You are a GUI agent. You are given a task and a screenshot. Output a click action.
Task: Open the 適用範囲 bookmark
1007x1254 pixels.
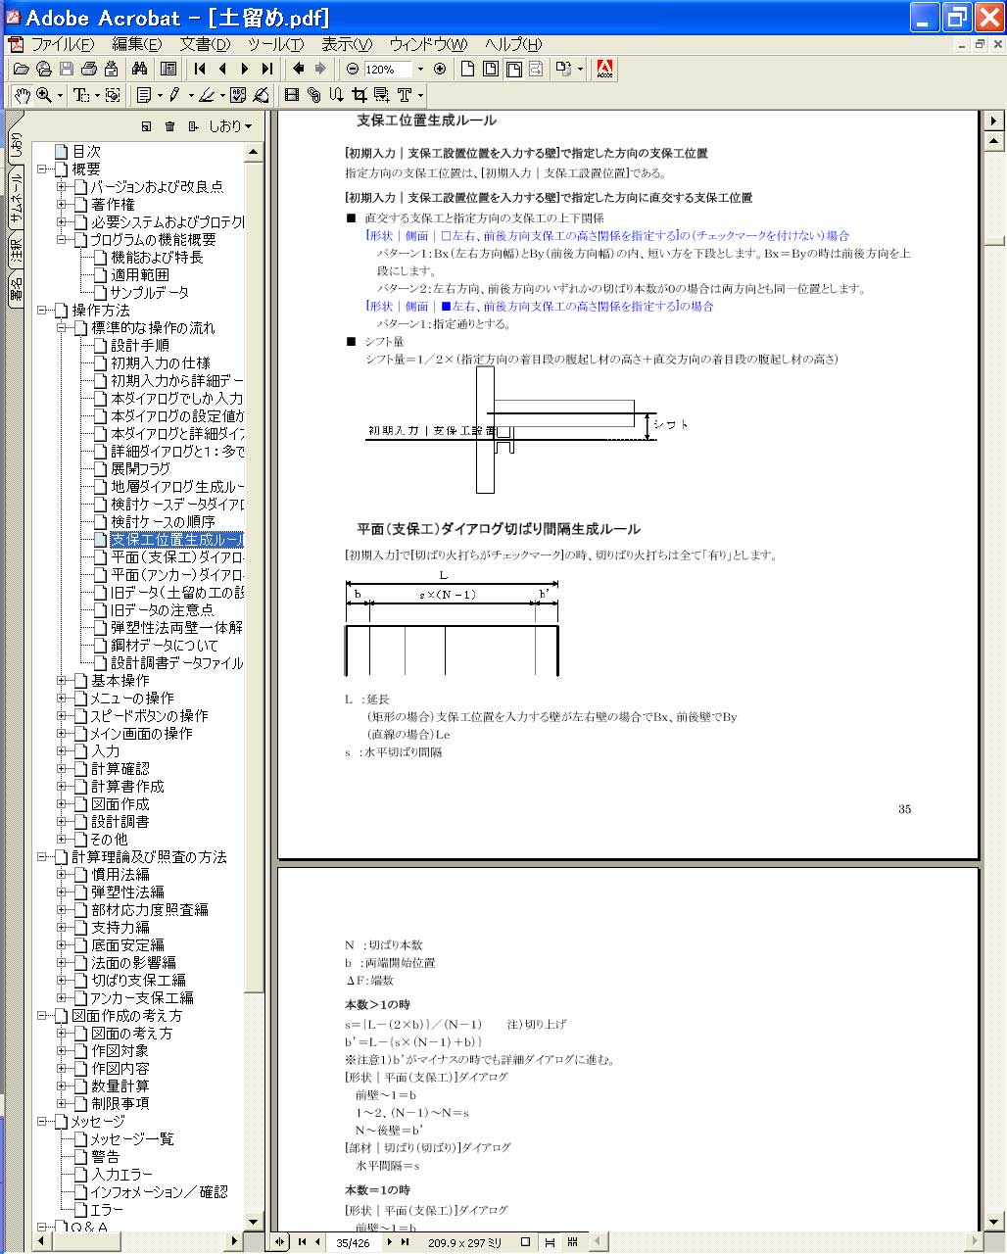point(140,275)
